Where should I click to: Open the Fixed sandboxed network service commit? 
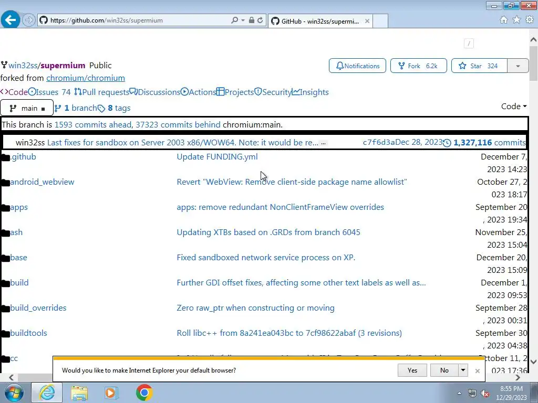click(x=266, y=258)
